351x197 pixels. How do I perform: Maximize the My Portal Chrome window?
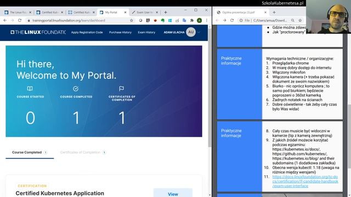click(x=196, y=10)
